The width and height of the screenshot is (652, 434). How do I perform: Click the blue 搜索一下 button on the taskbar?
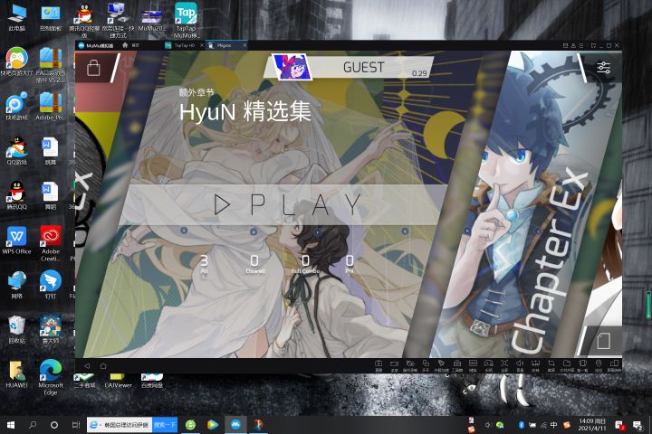[165, 425]
